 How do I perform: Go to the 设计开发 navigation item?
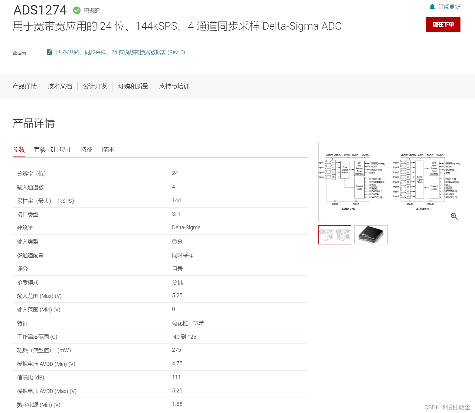tap(95, 86)
